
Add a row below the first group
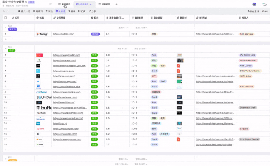6,39
